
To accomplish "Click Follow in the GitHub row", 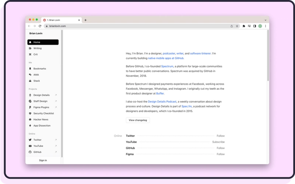I will 221,148.
